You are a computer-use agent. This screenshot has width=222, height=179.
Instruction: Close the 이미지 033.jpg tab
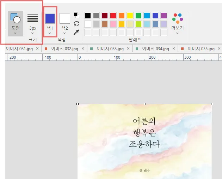coord(128,48)
